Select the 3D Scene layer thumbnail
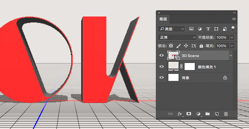 pos(173,55)
